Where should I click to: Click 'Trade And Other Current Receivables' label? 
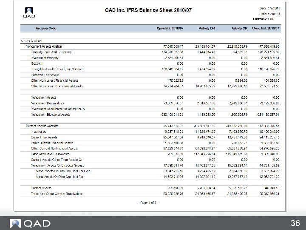(57, 194)
